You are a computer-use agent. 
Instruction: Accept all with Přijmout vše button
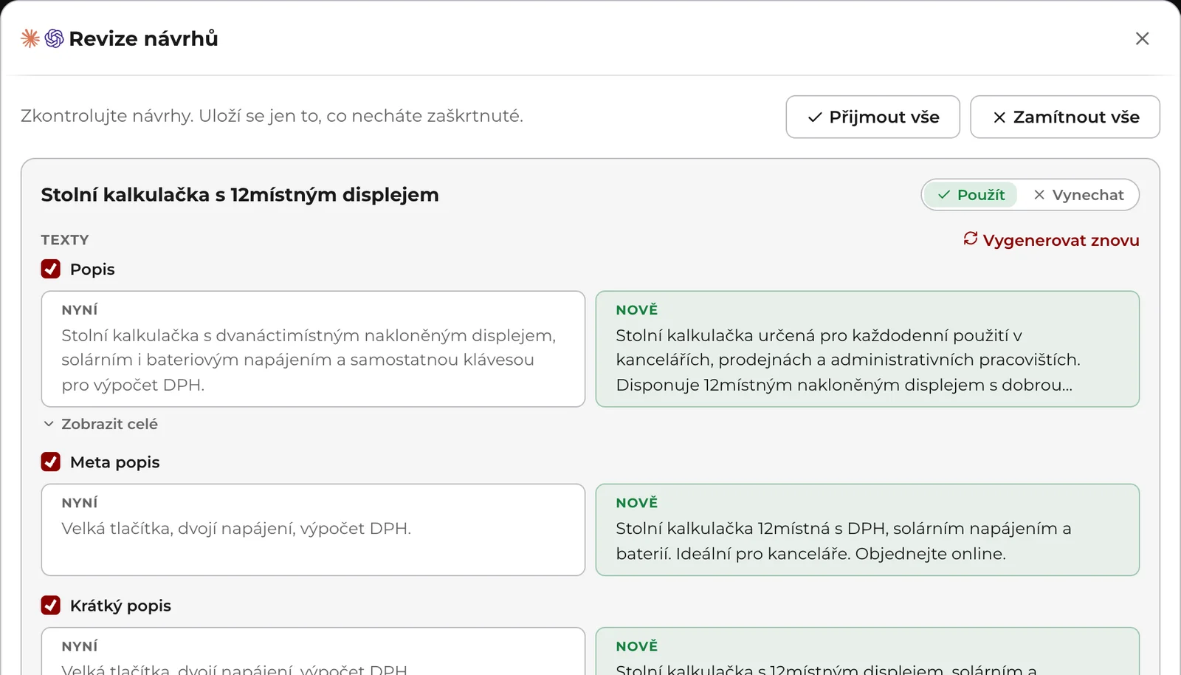872,117
